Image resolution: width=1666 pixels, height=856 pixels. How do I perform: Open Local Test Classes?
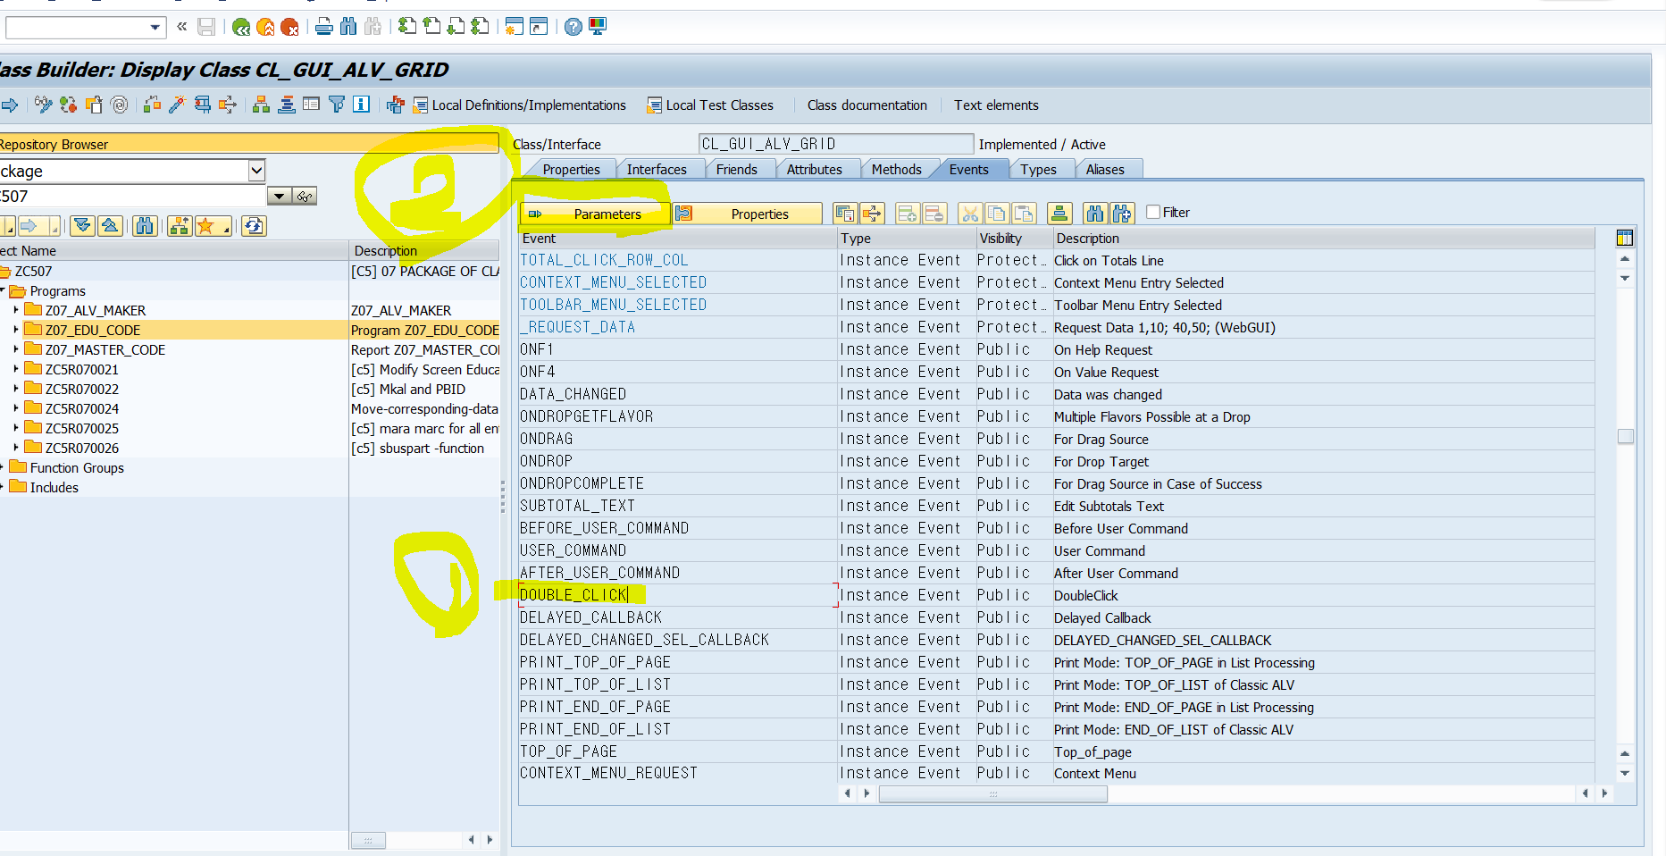click(x=710, y=105)
